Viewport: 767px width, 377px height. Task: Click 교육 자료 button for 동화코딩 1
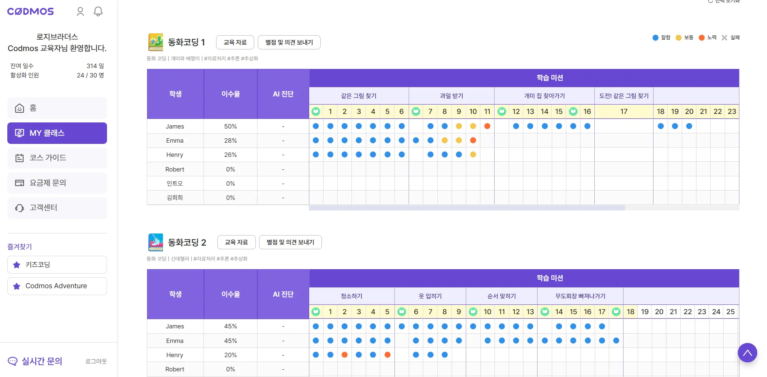pos(235,42)
